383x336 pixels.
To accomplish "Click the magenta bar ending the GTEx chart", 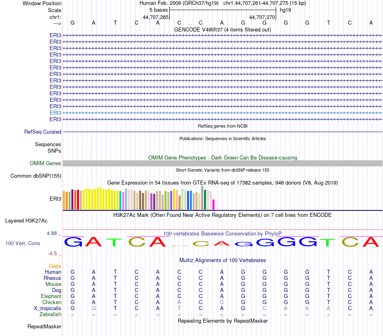I will (x=213, y=205).
